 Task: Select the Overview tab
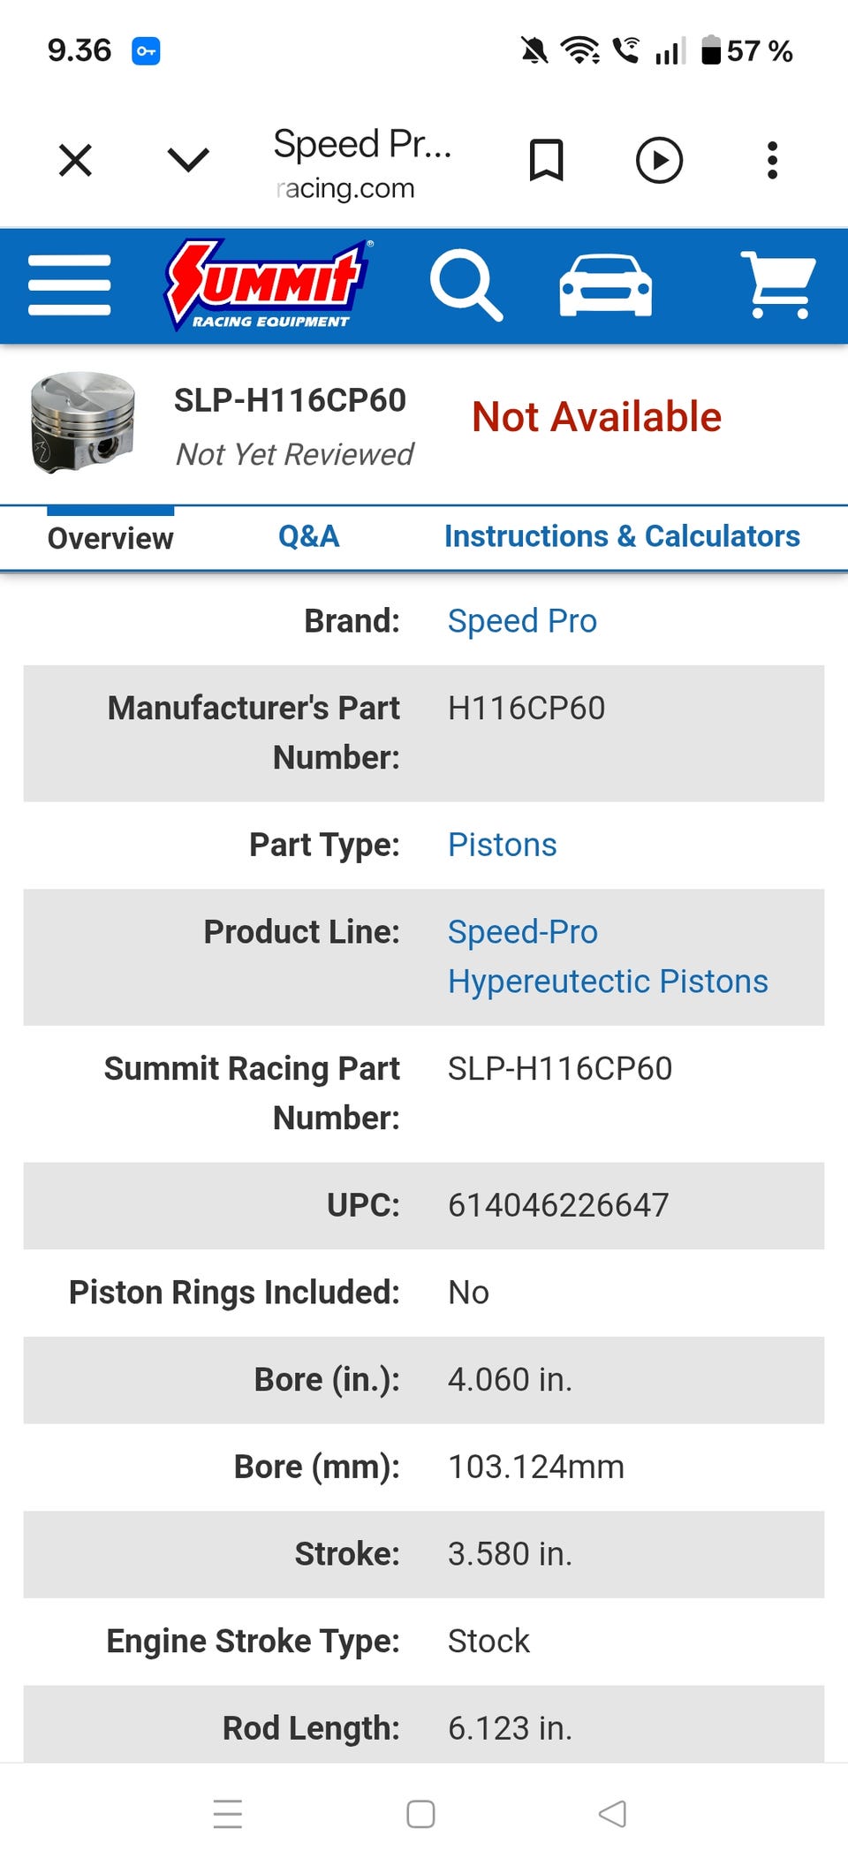[110, 538]
